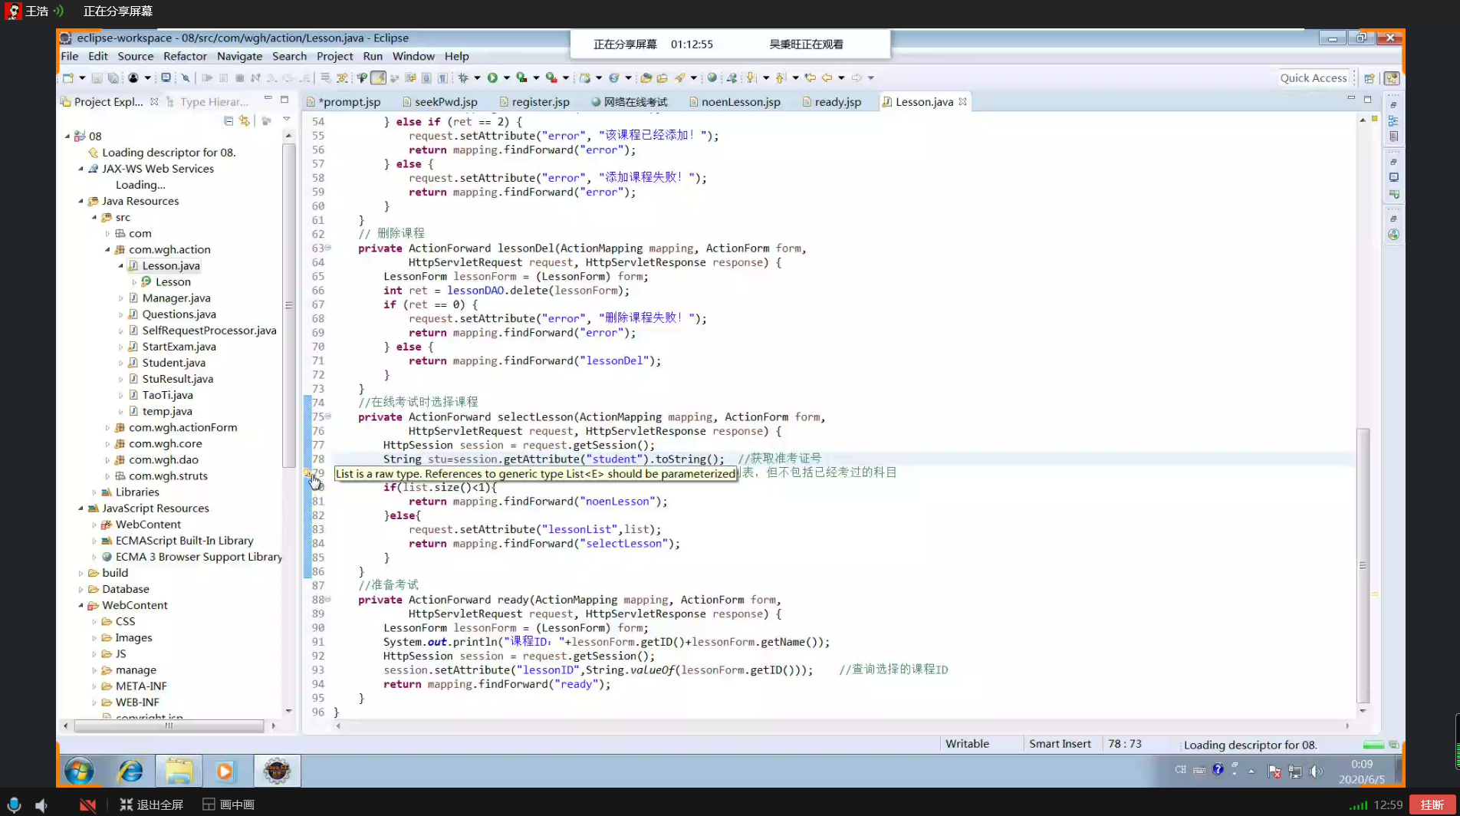The height and width of the screenshot is (816, 1460).
Task: Open the Run button dropdown arrow
Action: [x=506, y=77]
